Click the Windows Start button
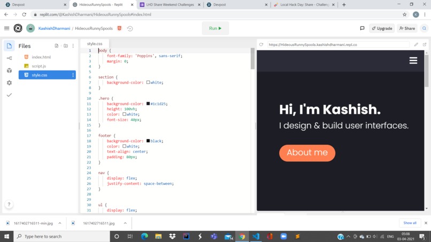This screenshot has height=242, width=431. (6, 236)
